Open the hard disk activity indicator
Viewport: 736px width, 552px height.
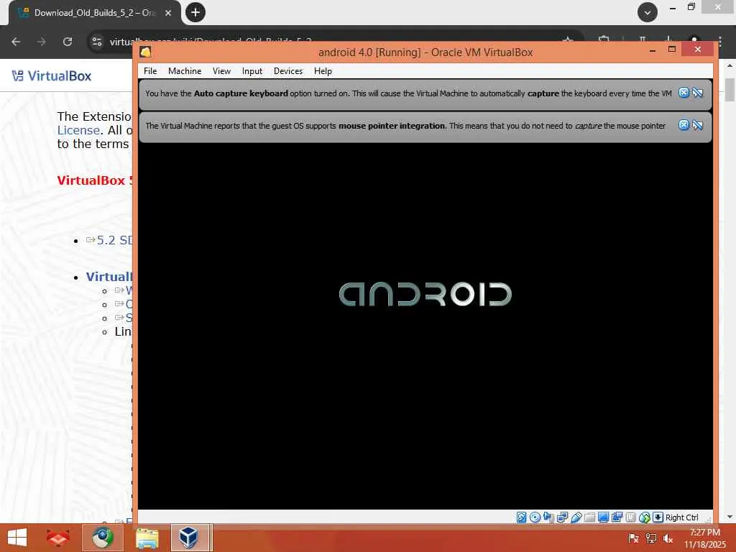pos(522,517)
